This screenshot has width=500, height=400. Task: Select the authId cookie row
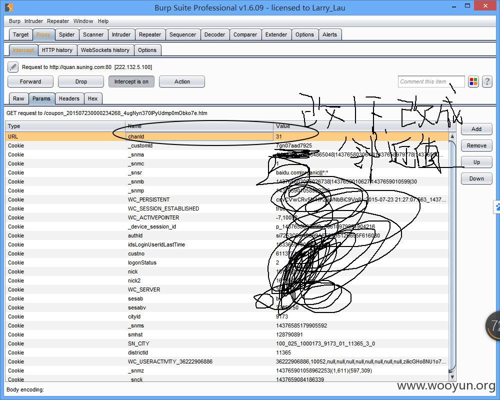[226, 235]
